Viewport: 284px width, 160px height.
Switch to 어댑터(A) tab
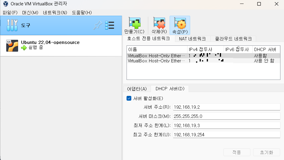point(137,89)
